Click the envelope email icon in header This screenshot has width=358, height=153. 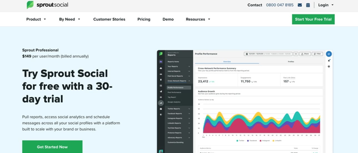(x=300, y=5)
